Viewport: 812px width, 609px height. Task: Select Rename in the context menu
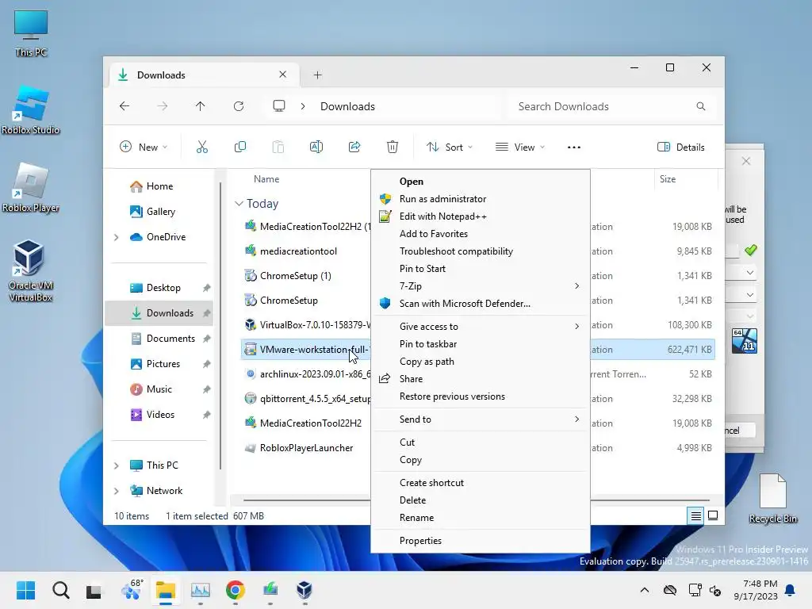coord(481,518)
